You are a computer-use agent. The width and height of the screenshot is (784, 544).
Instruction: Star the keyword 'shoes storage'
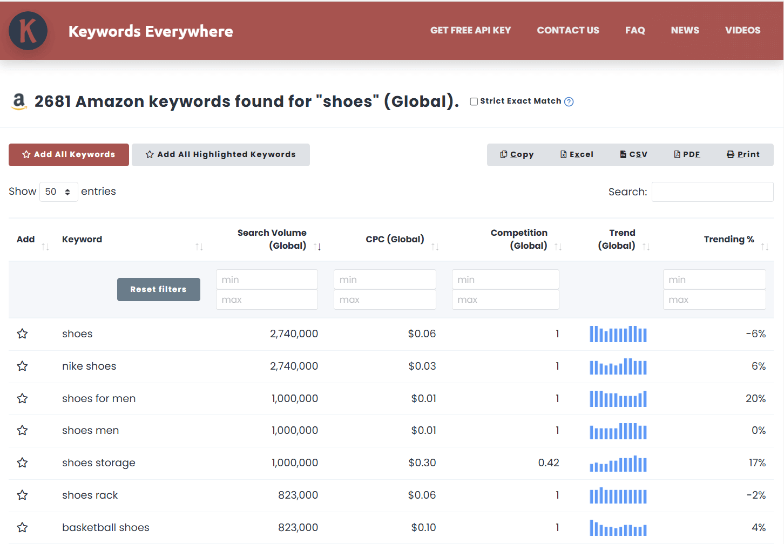[22, 463]
